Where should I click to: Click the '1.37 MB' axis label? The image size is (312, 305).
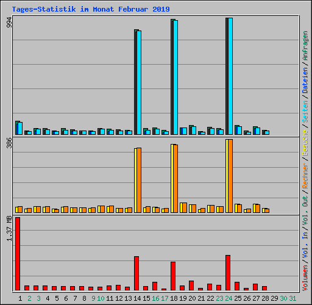coord(9,229)
